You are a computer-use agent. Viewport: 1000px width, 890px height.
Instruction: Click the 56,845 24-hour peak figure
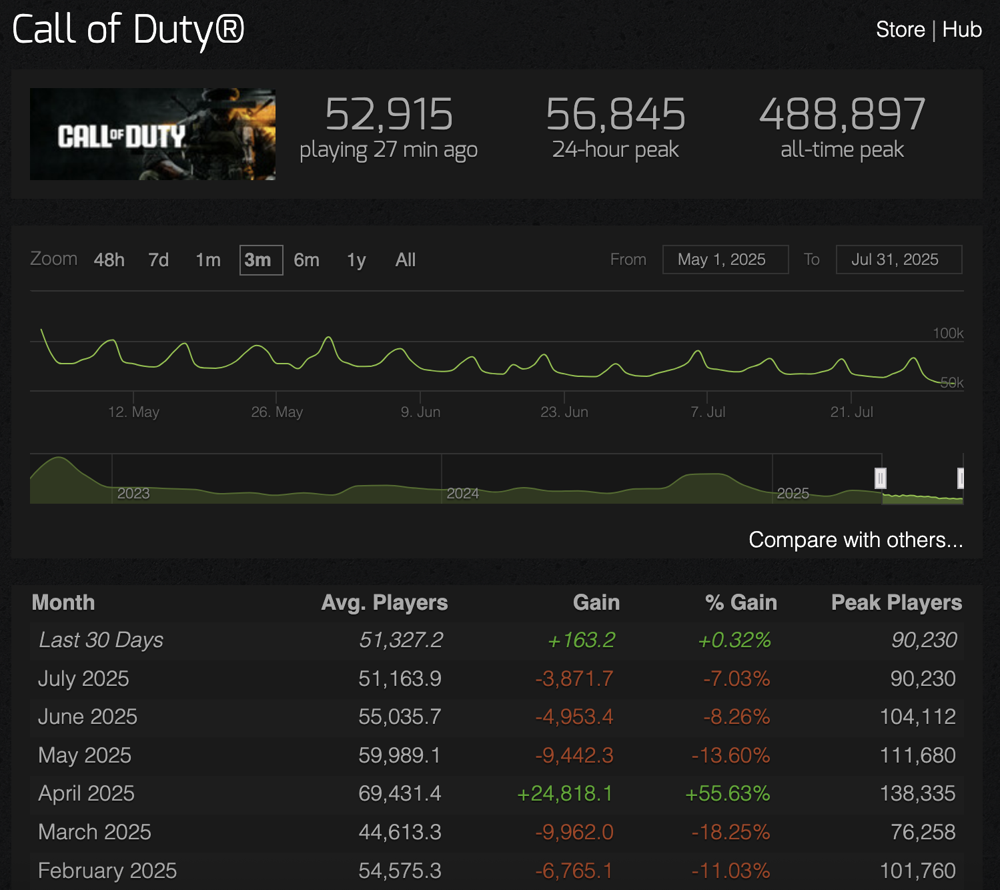pyautogui.click(x=615, y=114)
